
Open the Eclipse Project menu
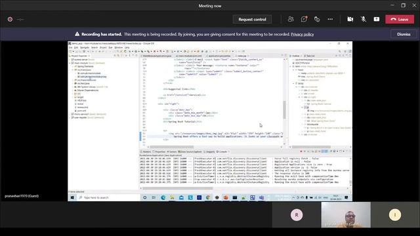[103, 48]
